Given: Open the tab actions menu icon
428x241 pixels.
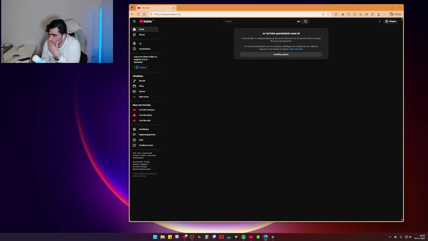Looking at the screenshot, I should click(132, 8).
